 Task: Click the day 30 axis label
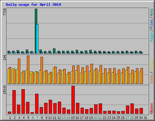141,118
